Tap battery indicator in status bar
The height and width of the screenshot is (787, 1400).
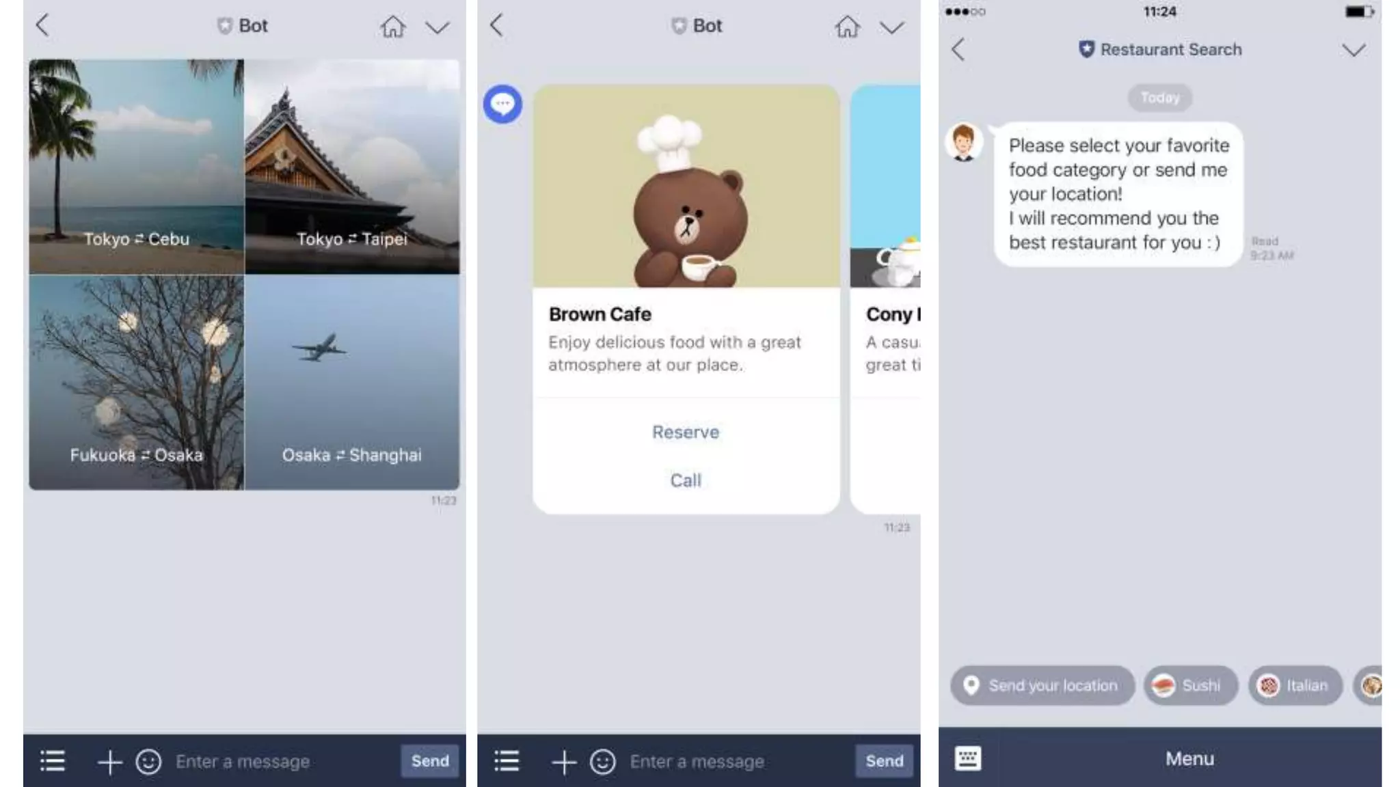(x=1359, y=12)
